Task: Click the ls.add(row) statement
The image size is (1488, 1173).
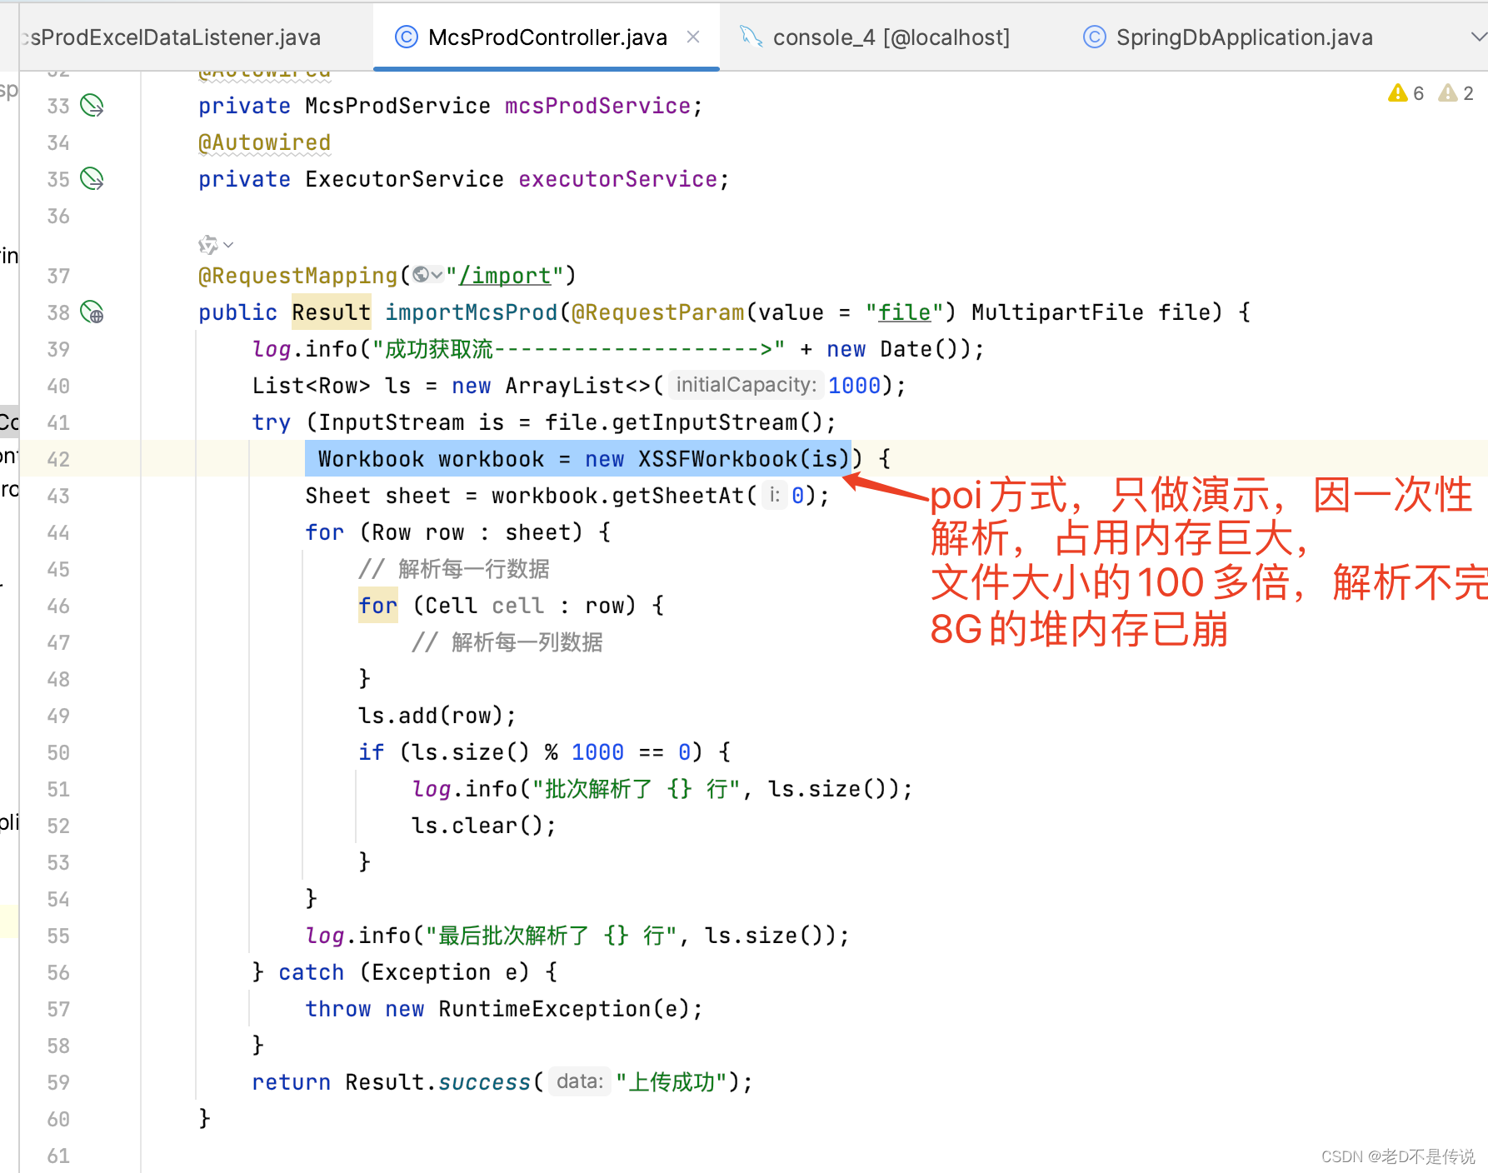Action: point(437,716)
